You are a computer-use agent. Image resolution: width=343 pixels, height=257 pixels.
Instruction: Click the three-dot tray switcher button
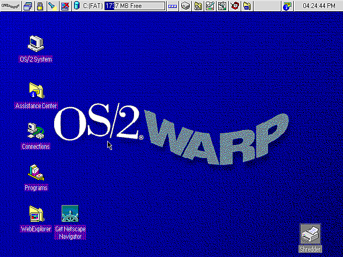tap(173, 6)
